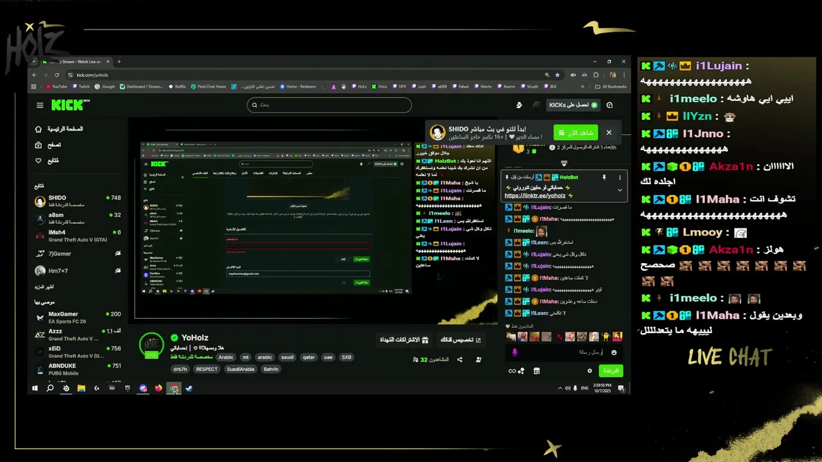The height and width of the screenshot is (462, 822).
Task: Open a new browser tab
Action: [x=119, y=62]
